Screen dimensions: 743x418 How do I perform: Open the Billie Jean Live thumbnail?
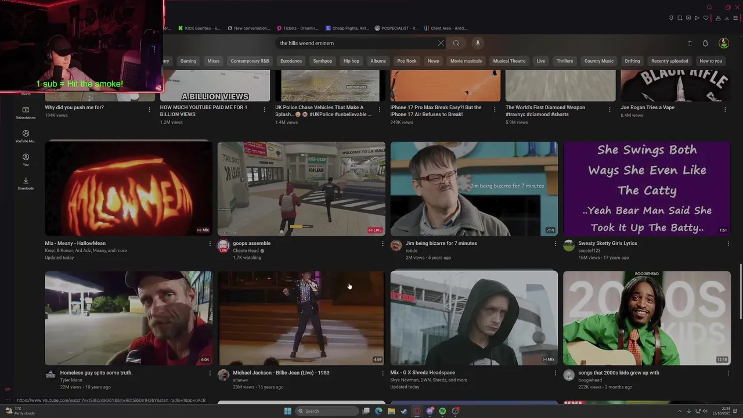point(301,318)
